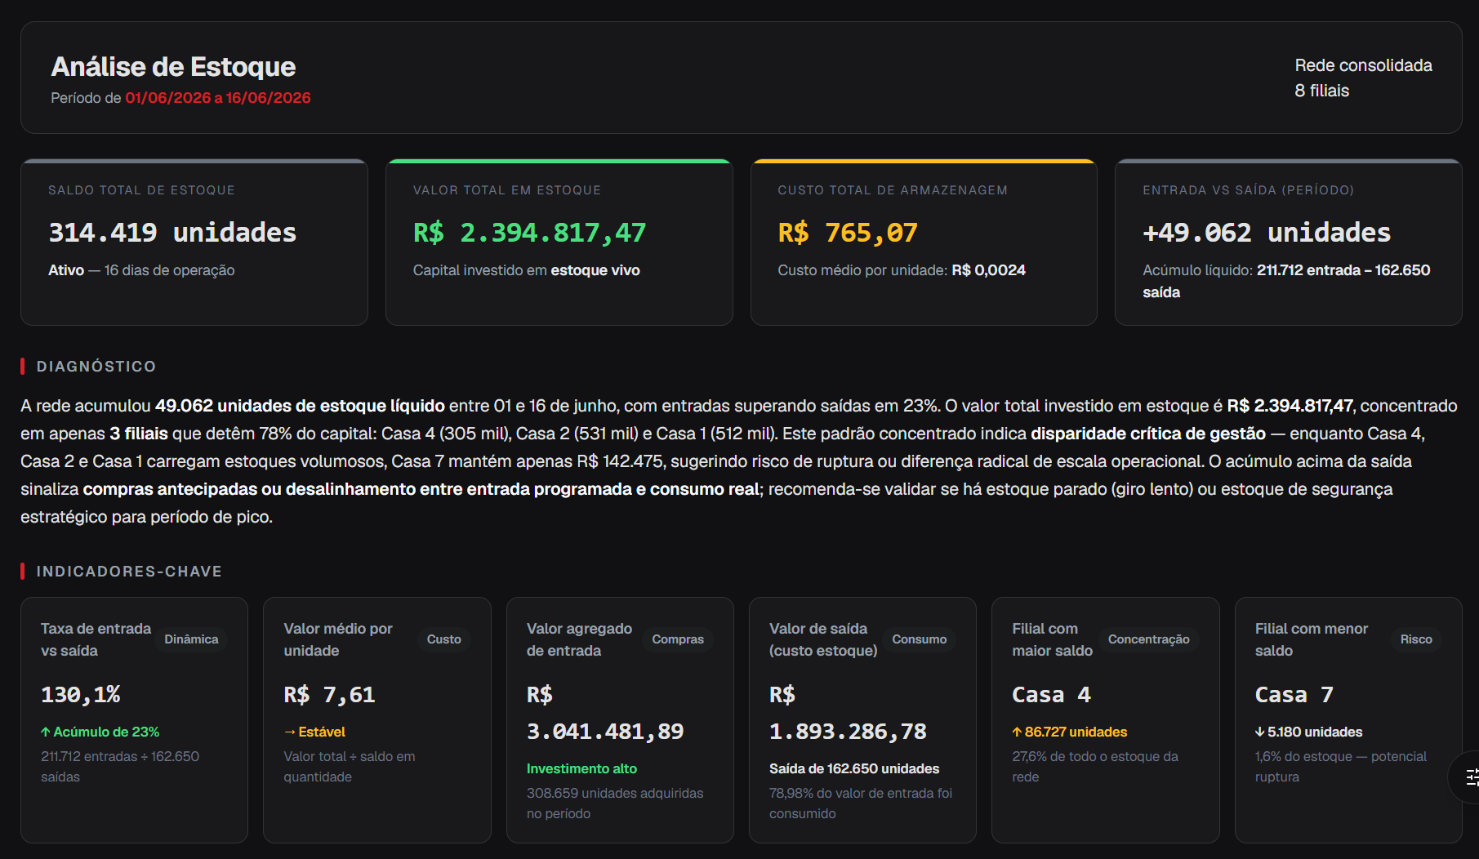
Task: Click the Risco tag badge
Action: (1416, 639)
